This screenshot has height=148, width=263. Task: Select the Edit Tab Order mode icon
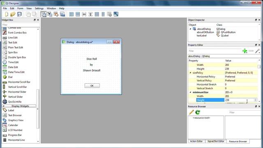tap(62, 14)
